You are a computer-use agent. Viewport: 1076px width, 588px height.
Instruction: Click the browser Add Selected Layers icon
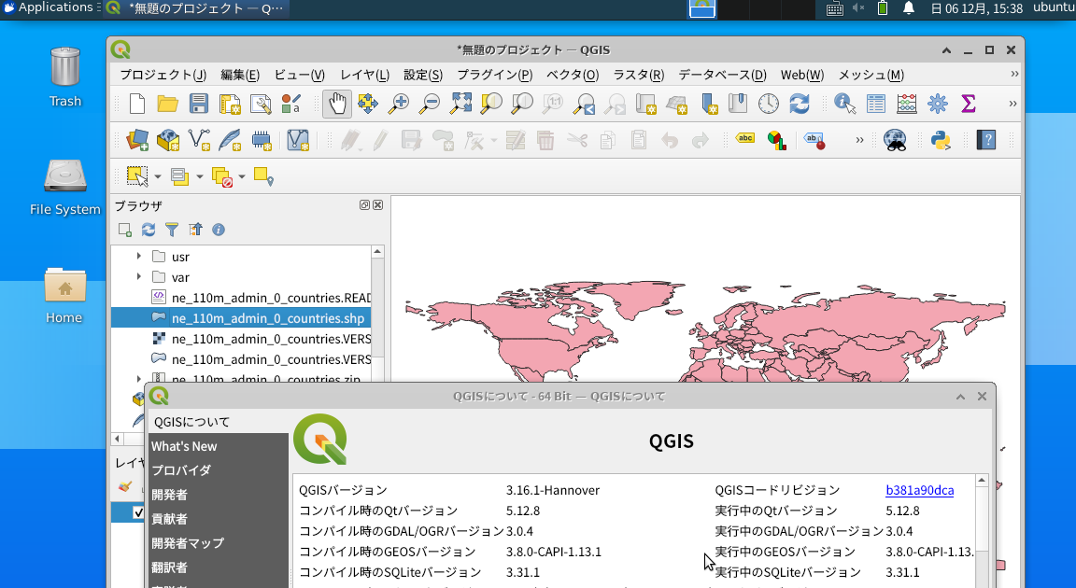click(x=125, y=230)
